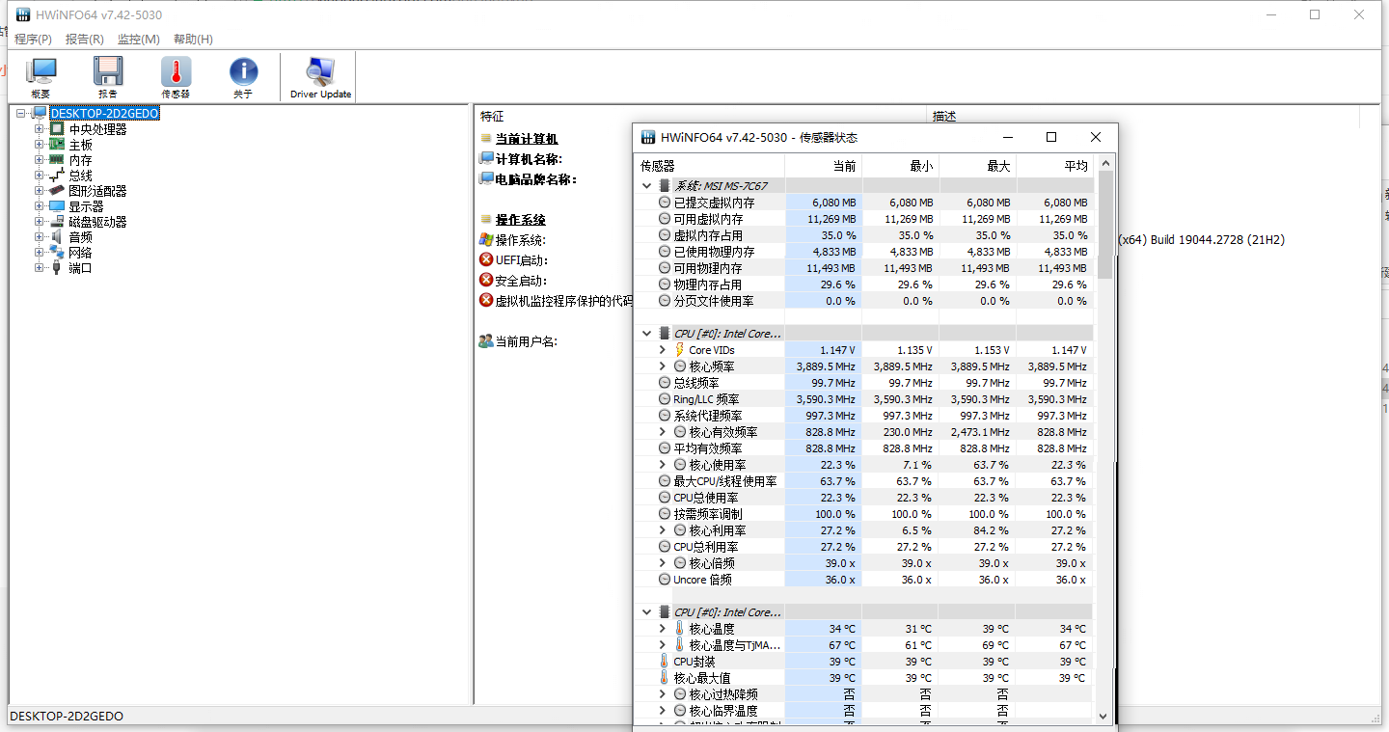
Task: Click the 概要 summary toolbar icon
Action: [x=41, y=77]
